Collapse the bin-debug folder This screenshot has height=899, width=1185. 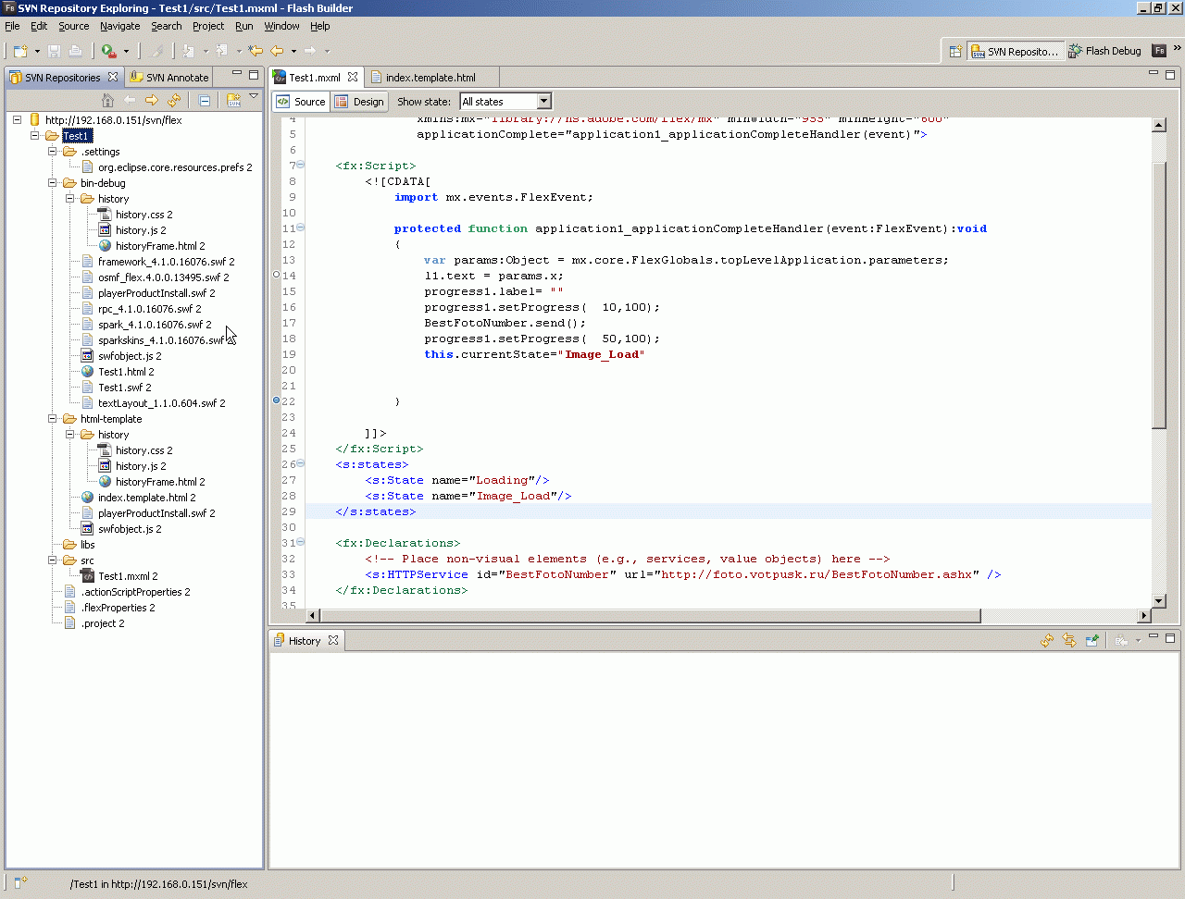(x=53, y=183)
